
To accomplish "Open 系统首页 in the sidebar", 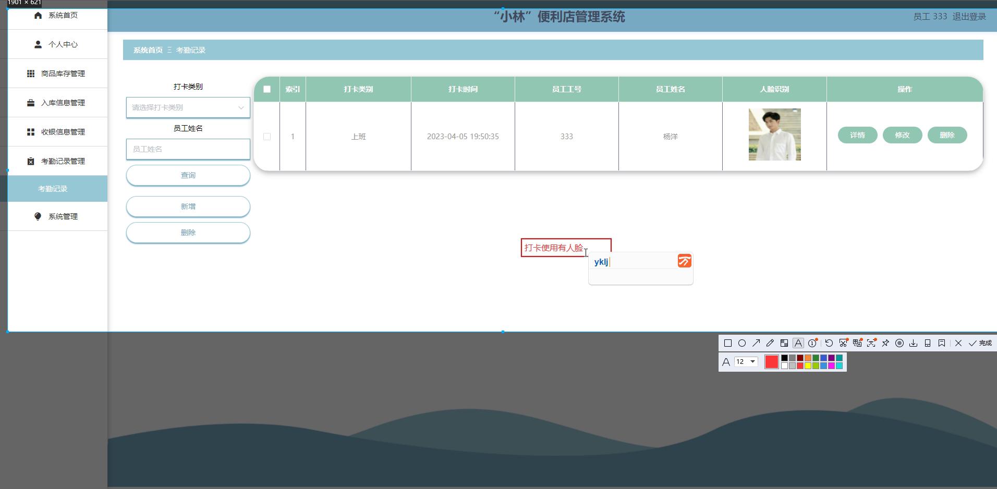I will pos(57,16).
